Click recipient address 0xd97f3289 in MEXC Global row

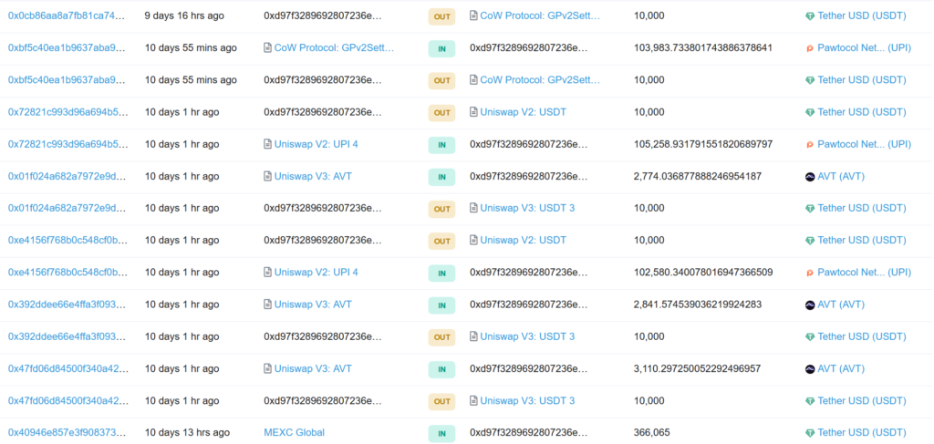pos(529,433)
